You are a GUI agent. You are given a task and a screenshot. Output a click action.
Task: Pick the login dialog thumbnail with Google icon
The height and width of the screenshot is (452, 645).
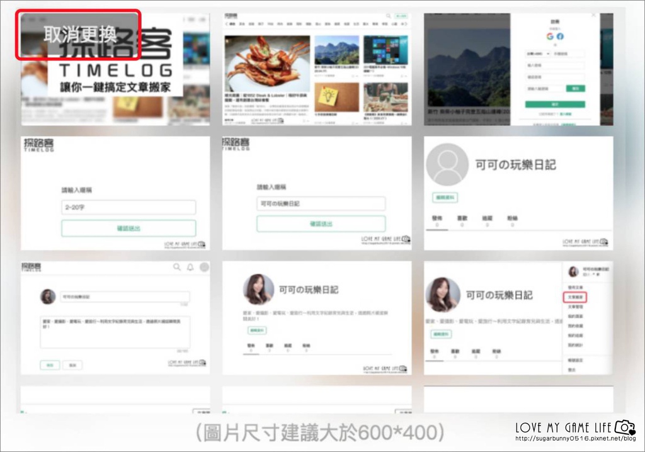coord(518,69)
